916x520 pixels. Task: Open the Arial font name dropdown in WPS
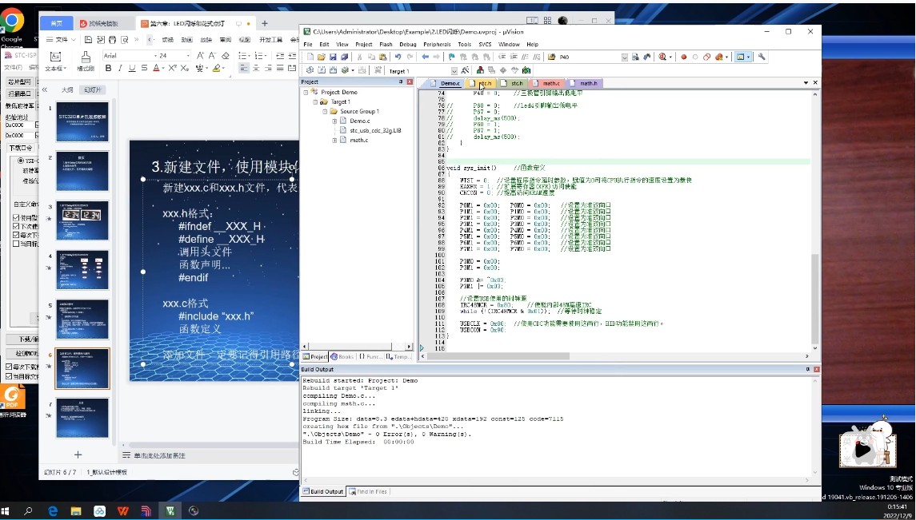coord(155,55)
